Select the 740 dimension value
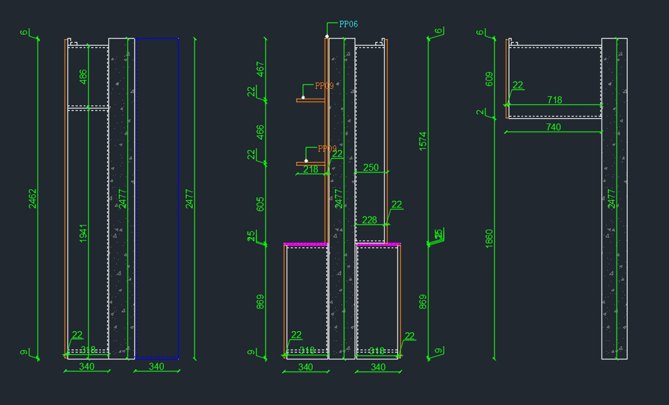 click(553, 127)
